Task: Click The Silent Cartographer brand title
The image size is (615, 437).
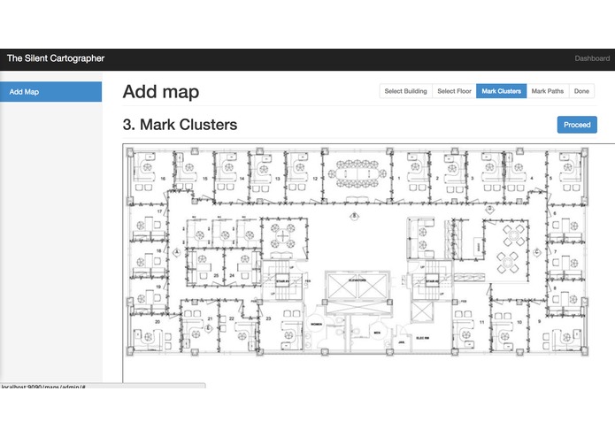Action: (x=56, y=58)
